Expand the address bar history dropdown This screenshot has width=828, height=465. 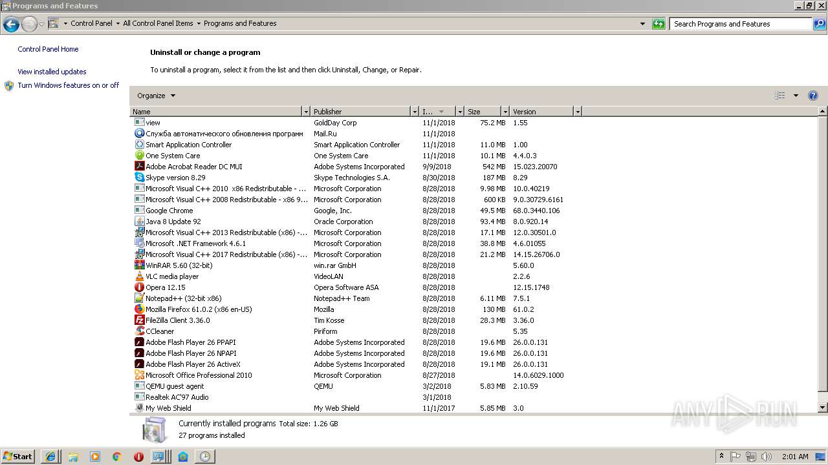click(642, 24)
